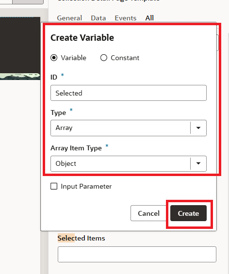The height and width of the screenshot is (274, 229).
Task: Open the Events tab
Action: click(x=126, y=18)
